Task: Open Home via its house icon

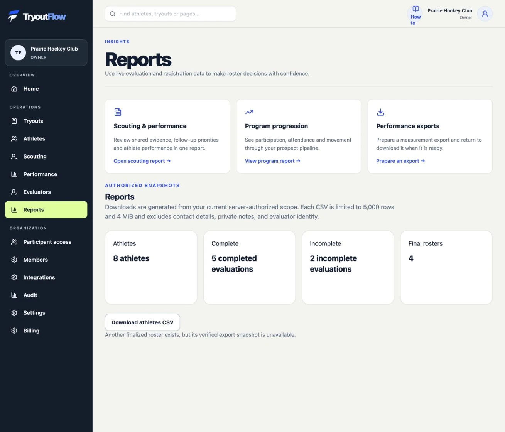Action: (x=14, y=89)
